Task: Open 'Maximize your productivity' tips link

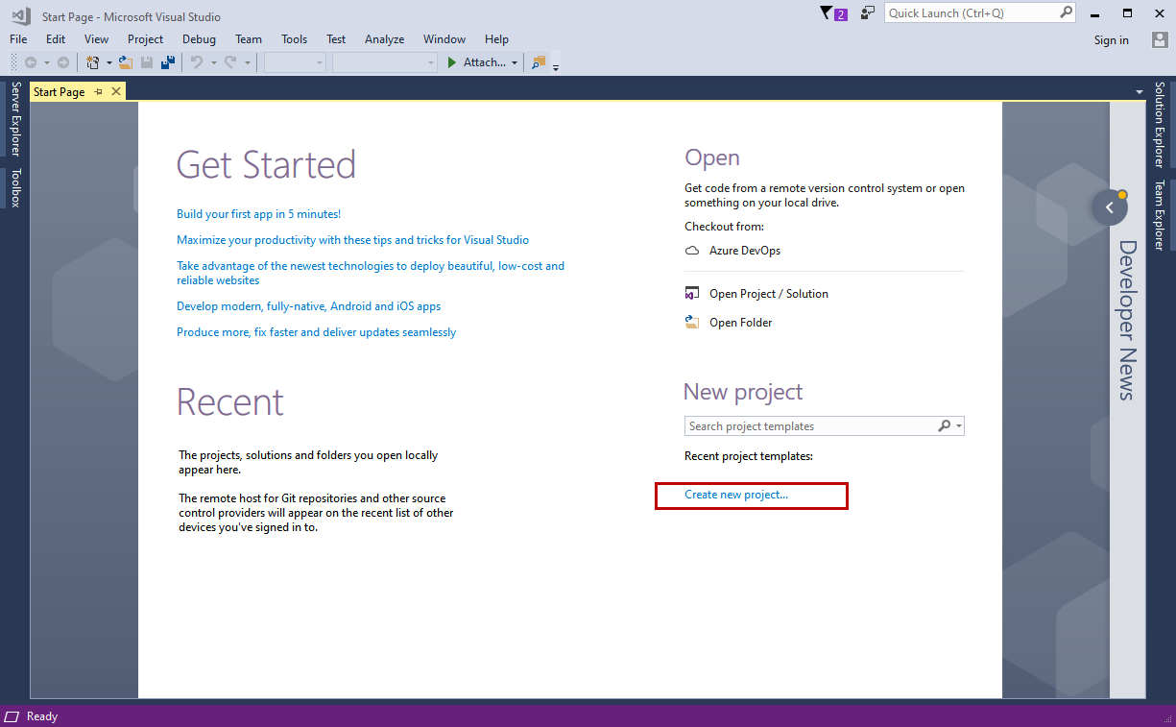Action: 352,240
